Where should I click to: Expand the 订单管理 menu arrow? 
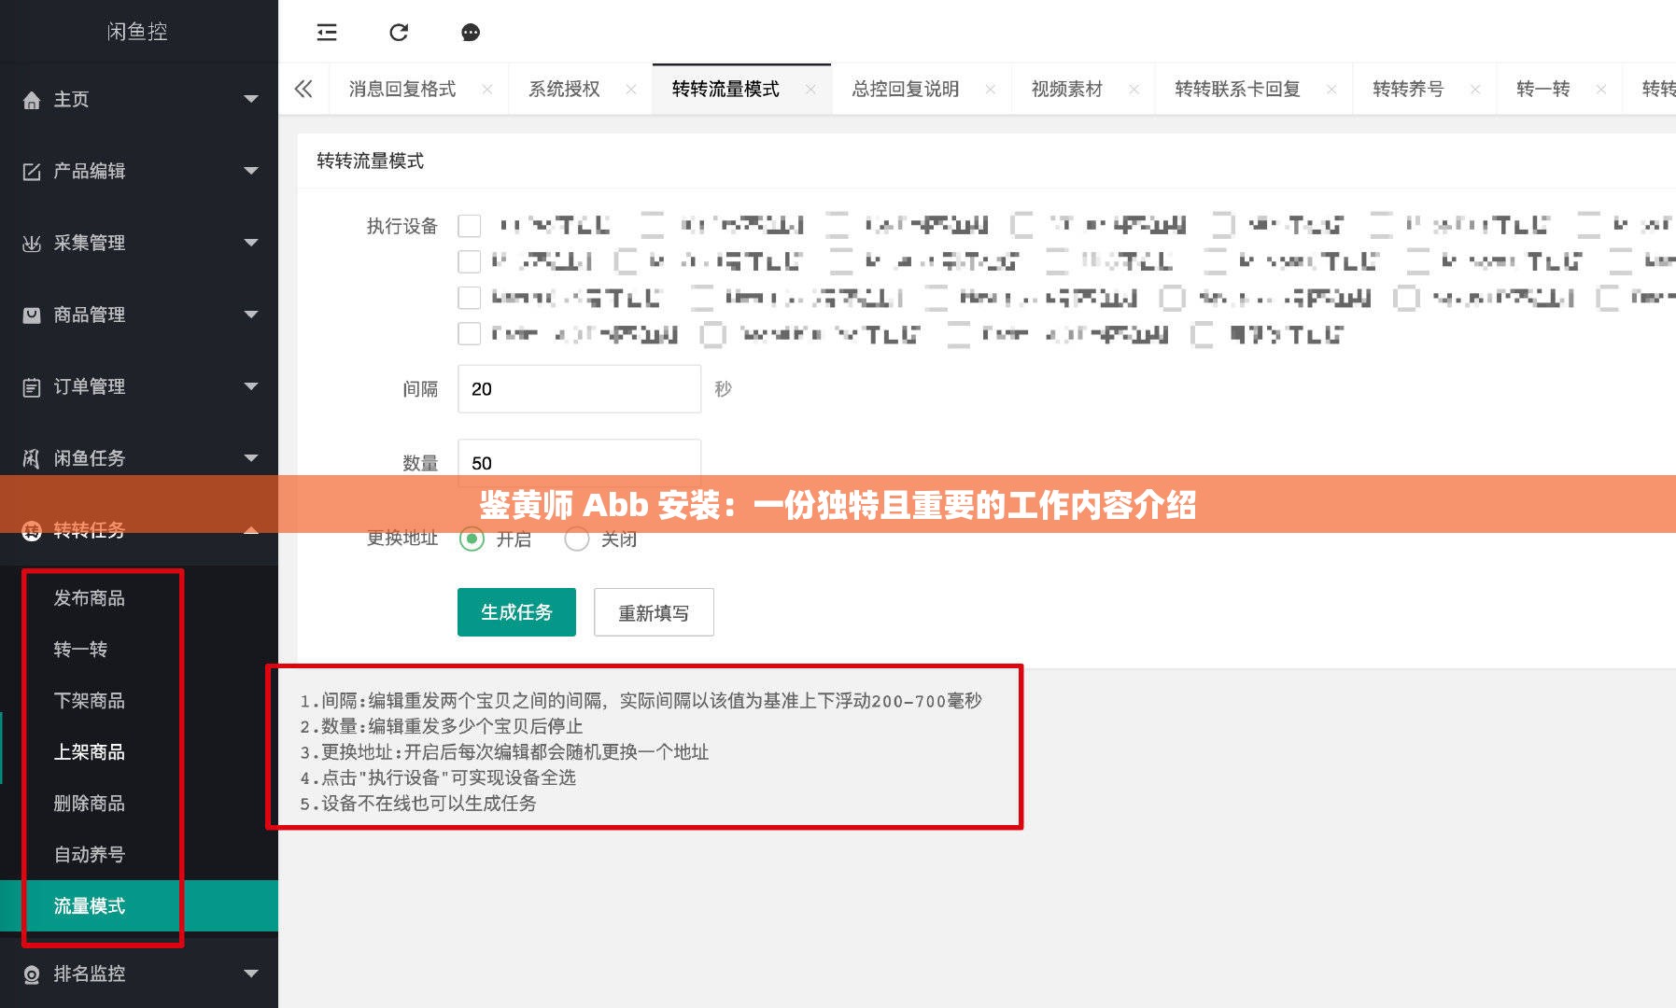[x=251, y=386]
